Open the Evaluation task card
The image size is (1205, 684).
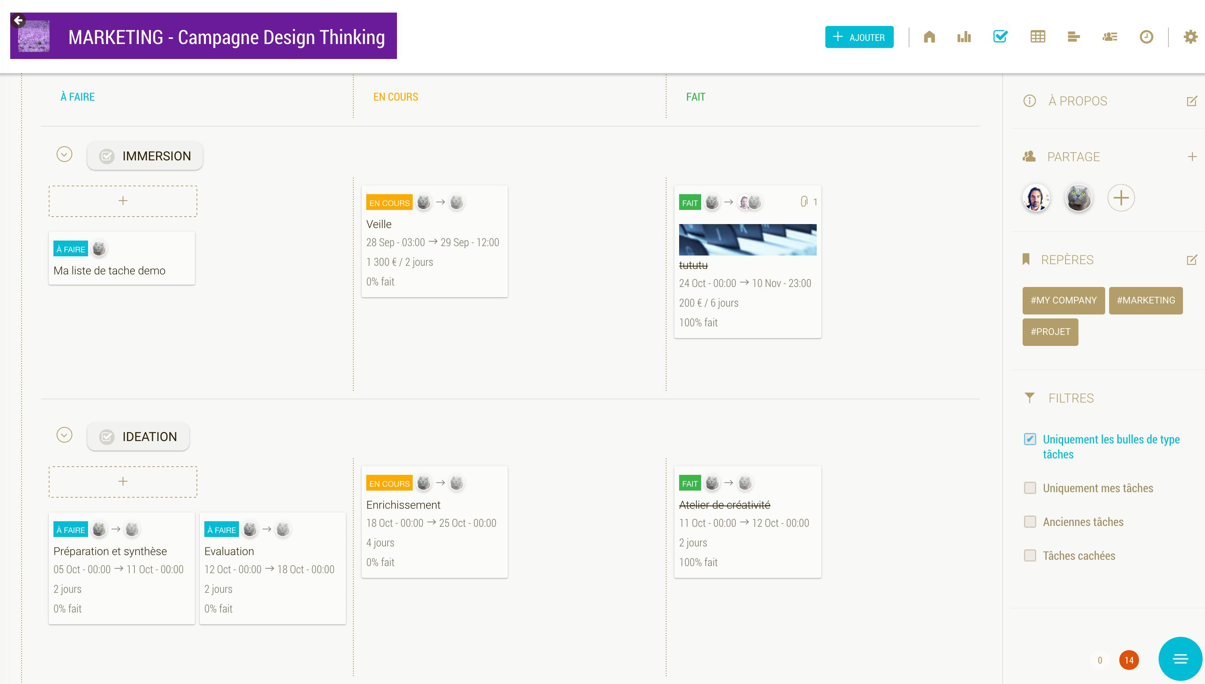click(x=272, y=568)
